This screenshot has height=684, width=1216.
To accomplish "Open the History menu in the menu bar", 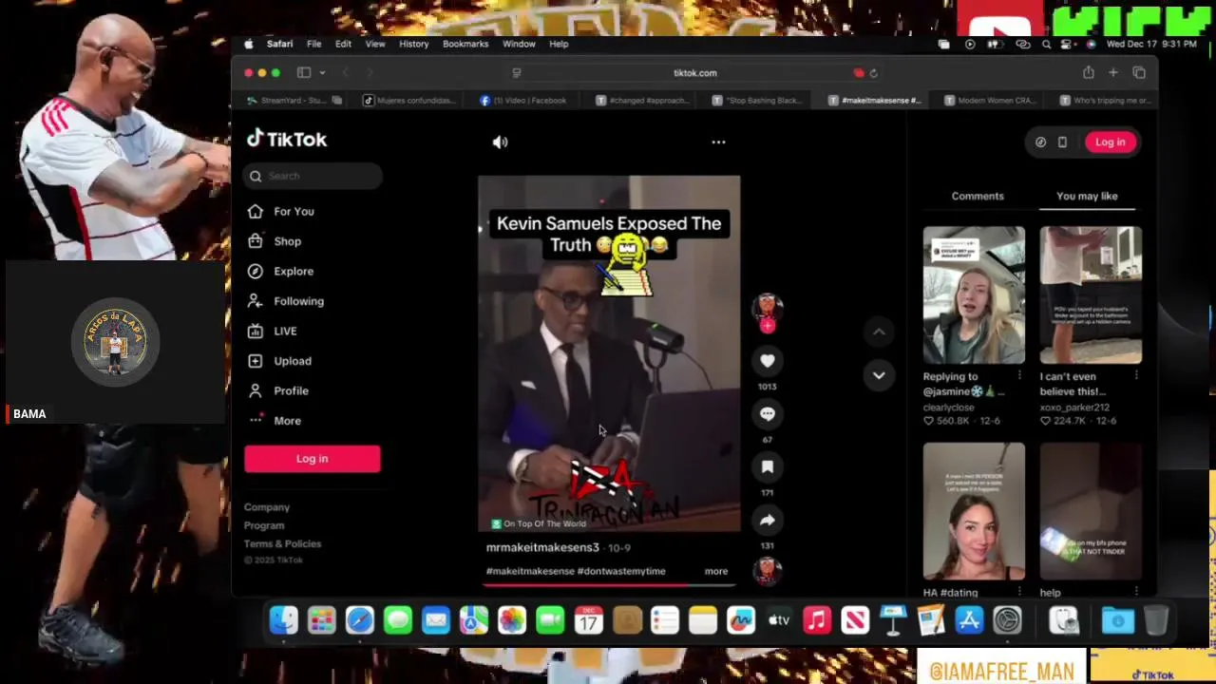I will (x=413, y=44).
